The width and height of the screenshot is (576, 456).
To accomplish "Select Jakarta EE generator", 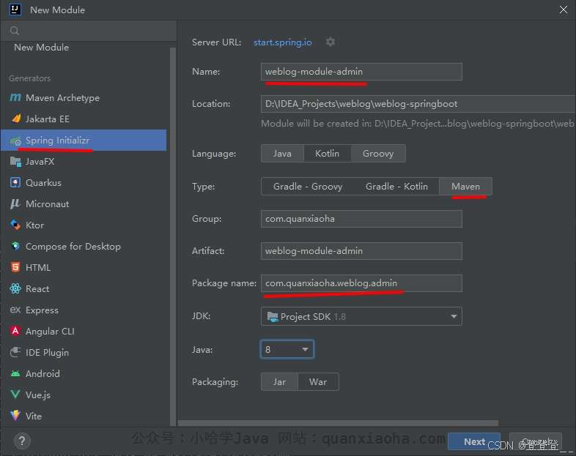I will click(x=84, y=119).
